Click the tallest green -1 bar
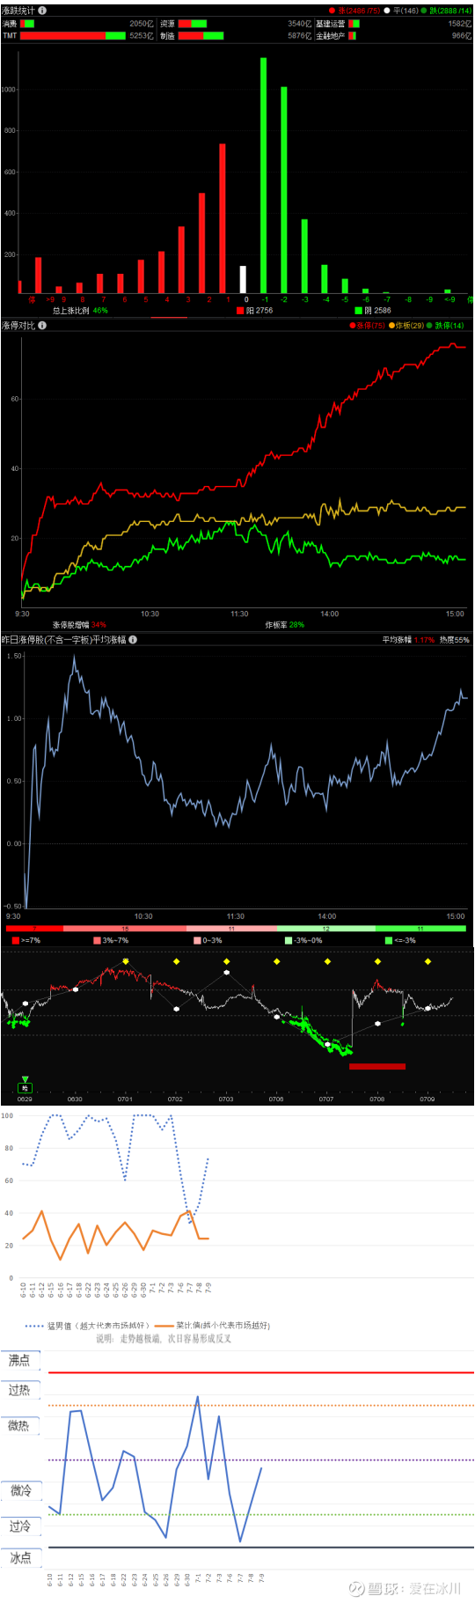Viewport: 475px width, 1603px height. pyautogui.click(x=264, y=175)
